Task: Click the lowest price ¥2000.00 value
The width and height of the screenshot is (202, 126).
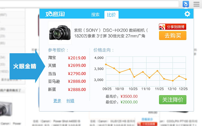Action: [x=129, y=102]
